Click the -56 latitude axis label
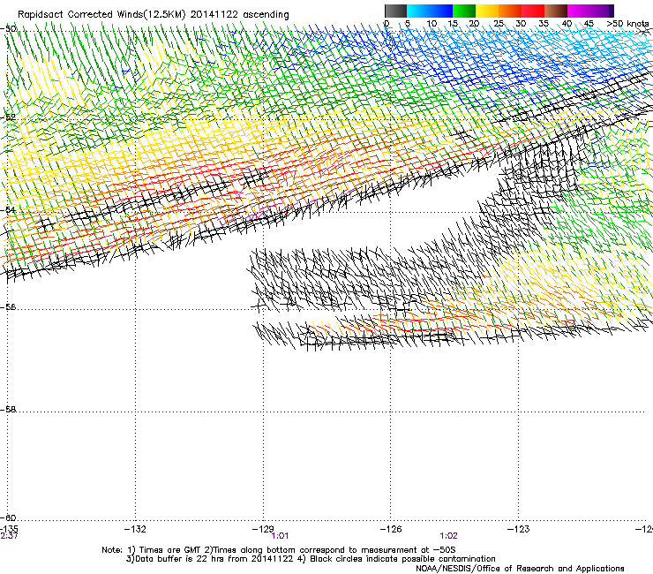The width and height of the screenshot is (653, 574). pos(8,306)
